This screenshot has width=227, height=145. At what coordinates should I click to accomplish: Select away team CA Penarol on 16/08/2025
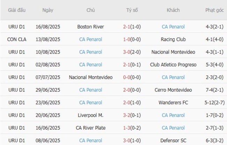[173, 27]
